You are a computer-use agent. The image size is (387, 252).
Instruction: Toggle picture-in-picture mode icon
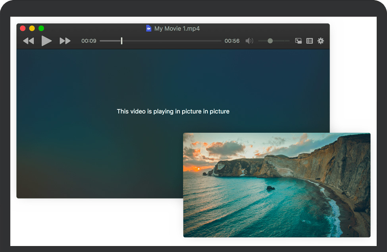point(298,41)
